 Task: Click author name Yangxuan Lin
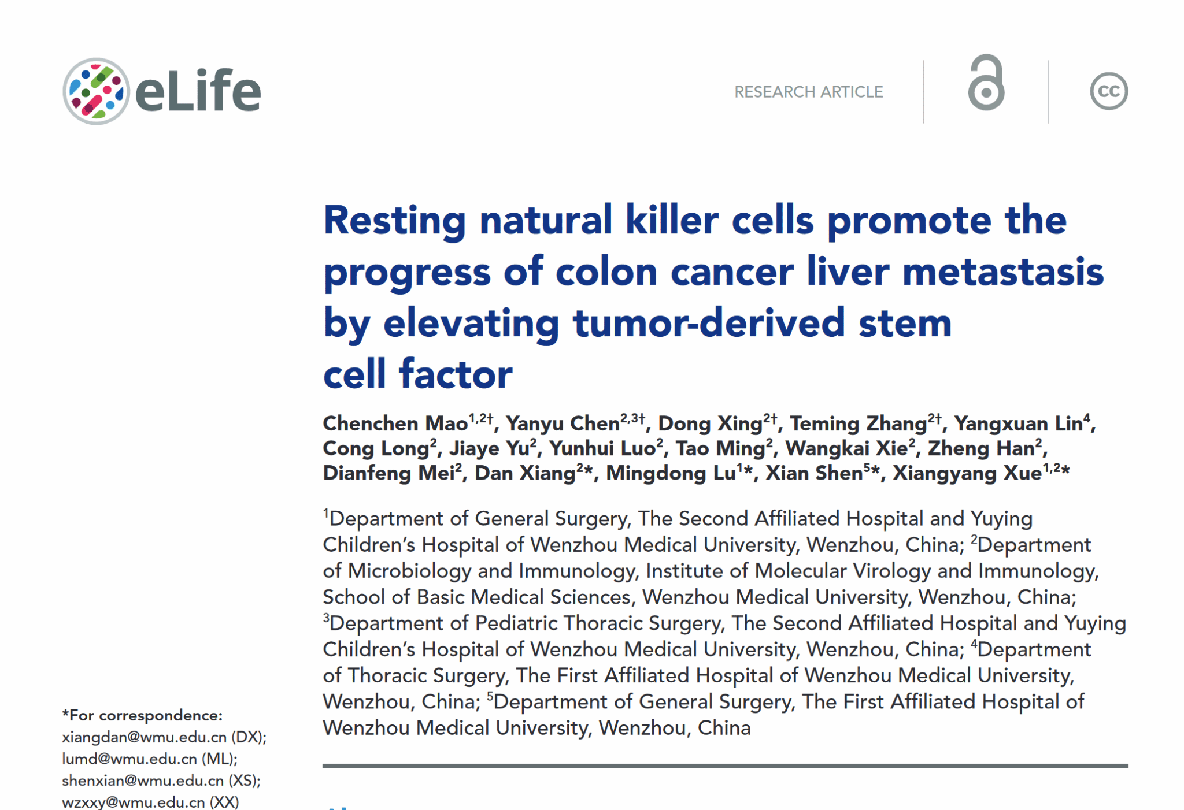(x=1017, y=423)
